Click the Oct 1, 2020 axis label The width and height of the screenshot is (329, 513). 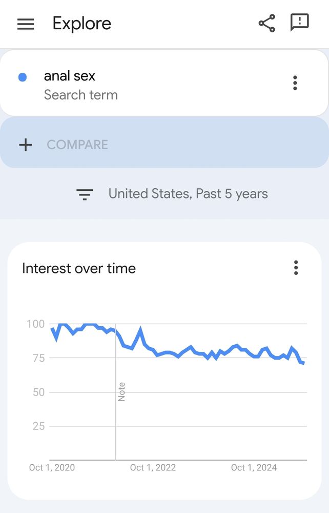click(52, 467)
